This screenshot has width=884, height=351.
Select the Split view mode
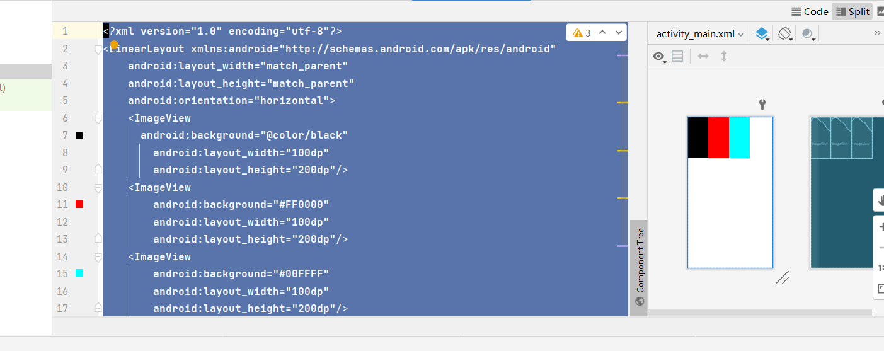(853, 11)
